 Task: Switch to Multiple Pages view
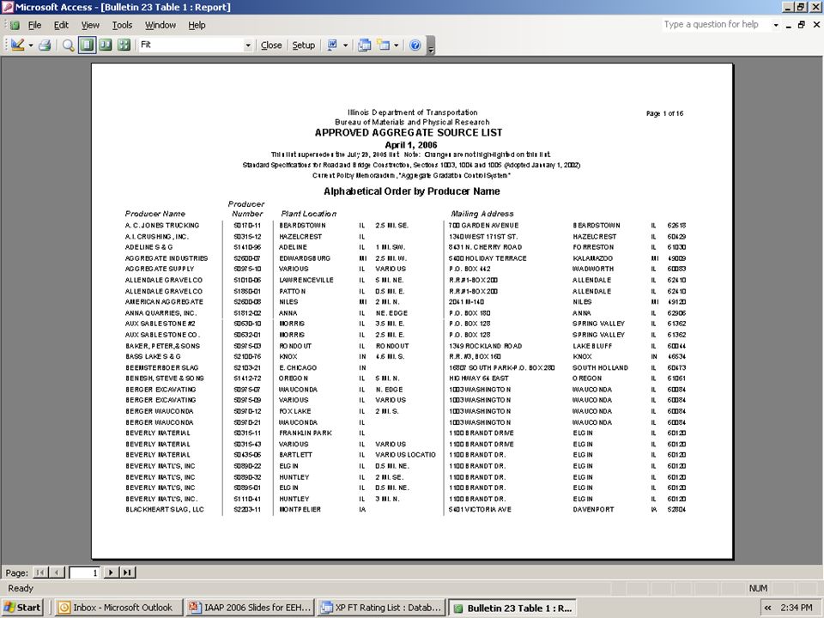tap(124, 45)
